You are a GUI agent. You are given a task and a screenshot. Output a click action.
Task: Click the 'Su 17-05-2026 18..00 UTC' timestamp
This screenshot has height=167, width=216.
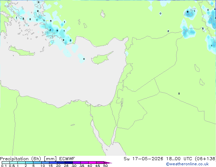point(159,159)
